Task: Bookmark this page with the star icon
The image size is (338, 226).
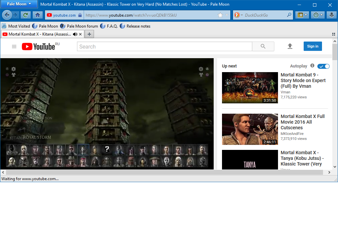Action: [220, 15]
